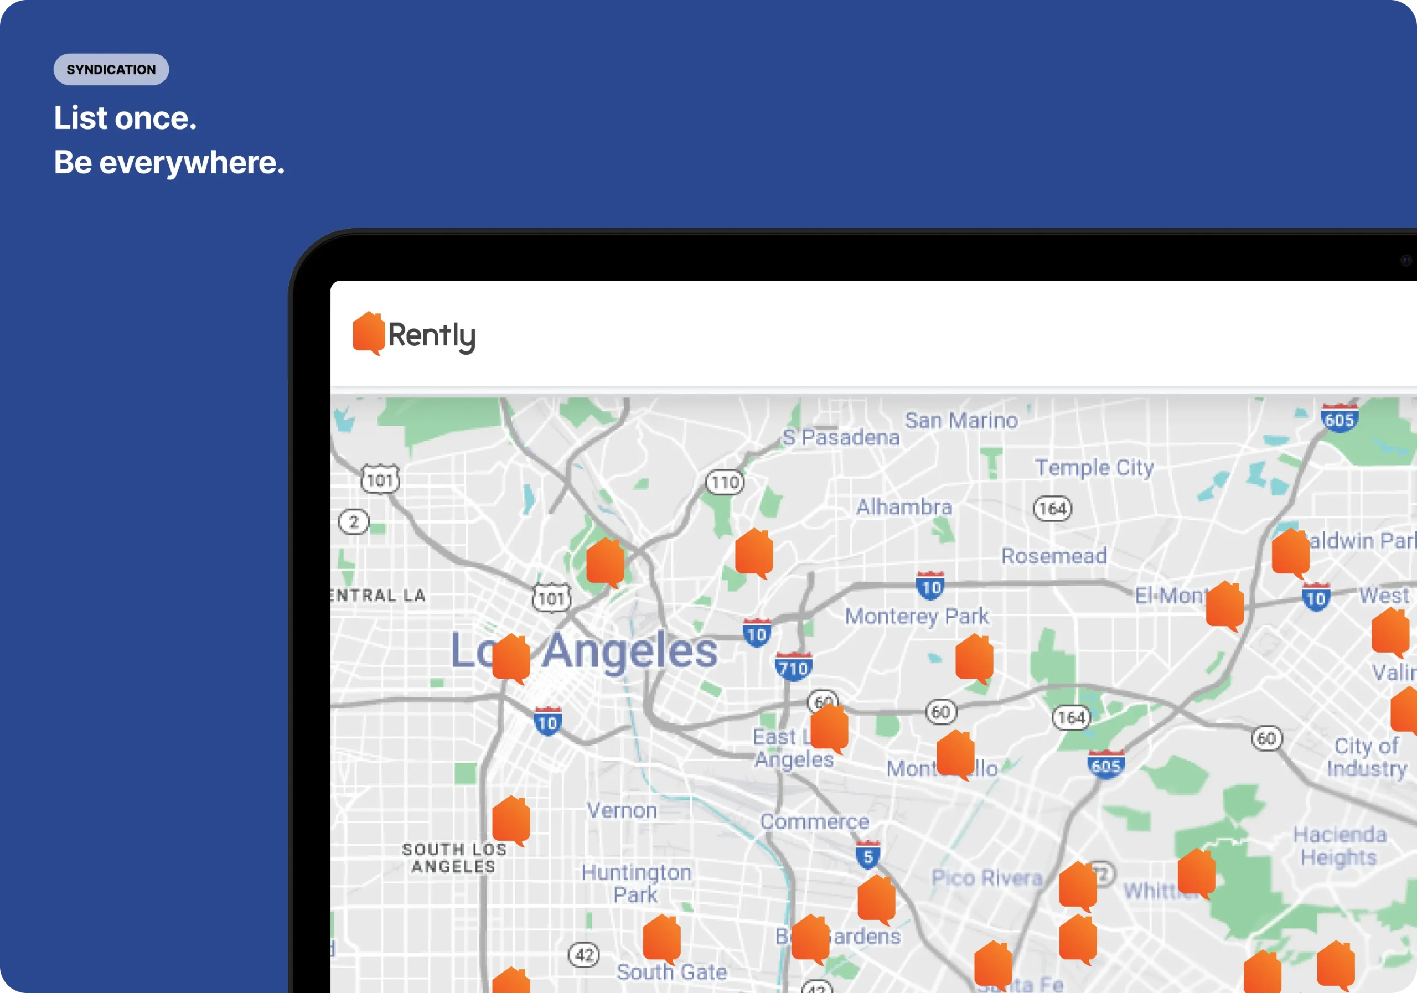Select the pin covering Baldwin Park label
This screenshot has height=993, width=1417.
pos(1290,554)
